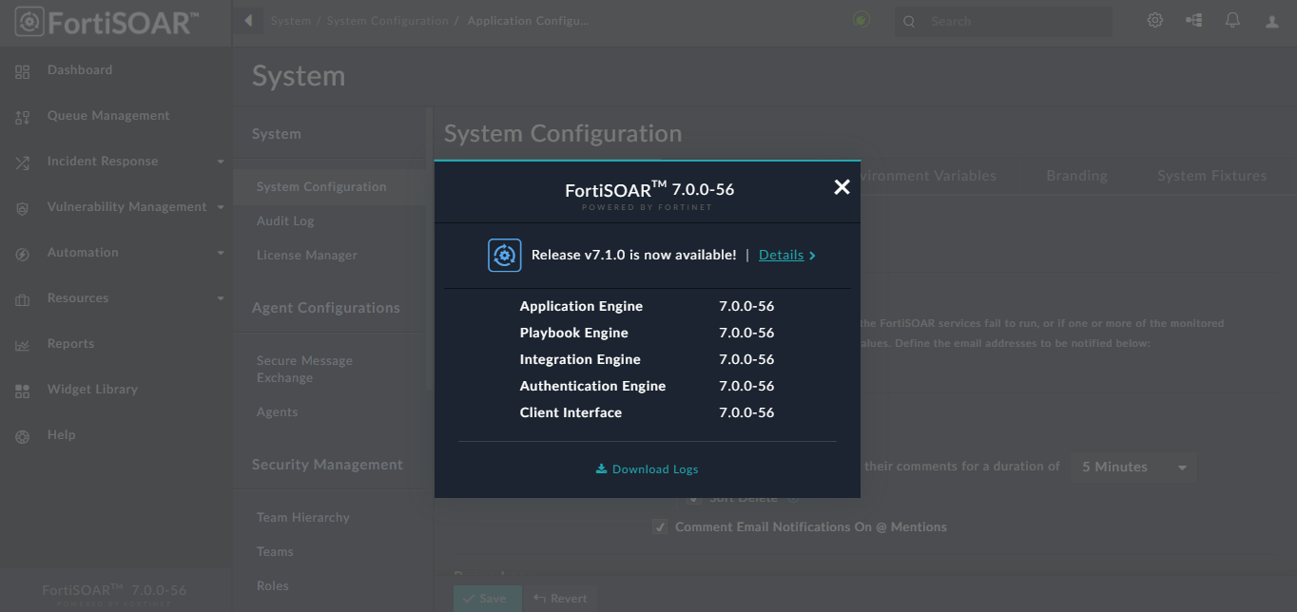Open the user profile icon top right
Viewport: 1297px width, 612px height.
(1271, 19)
